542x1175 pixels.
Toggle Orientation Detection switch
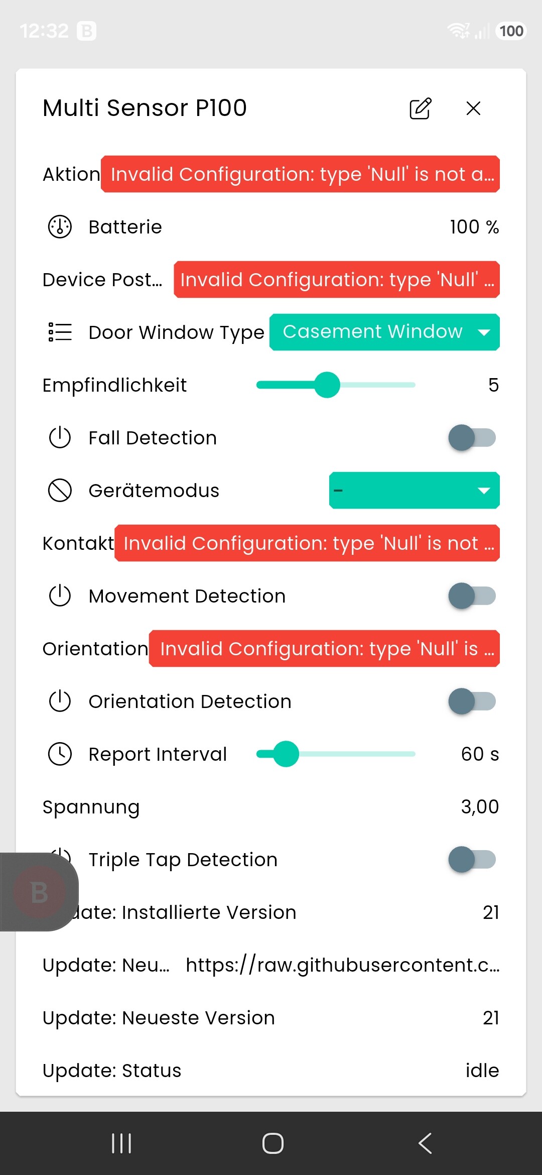tap(472, 701)
